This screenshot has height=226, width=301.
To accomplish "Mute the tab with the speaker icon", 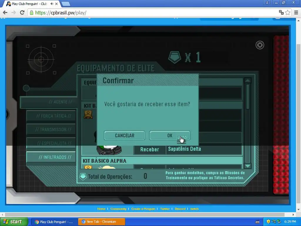I will coord(52,4).
